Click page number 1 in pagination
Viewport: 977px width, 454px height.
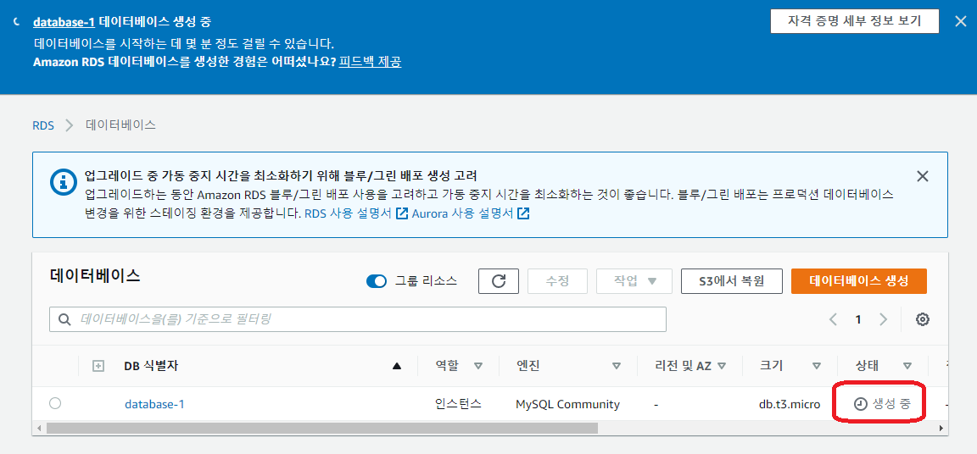click(x=858, y=319)
